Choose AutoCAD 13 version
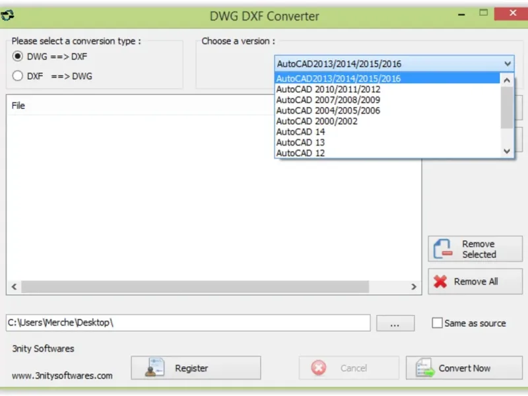Screen dimensions: 528x396 (387, 143)
